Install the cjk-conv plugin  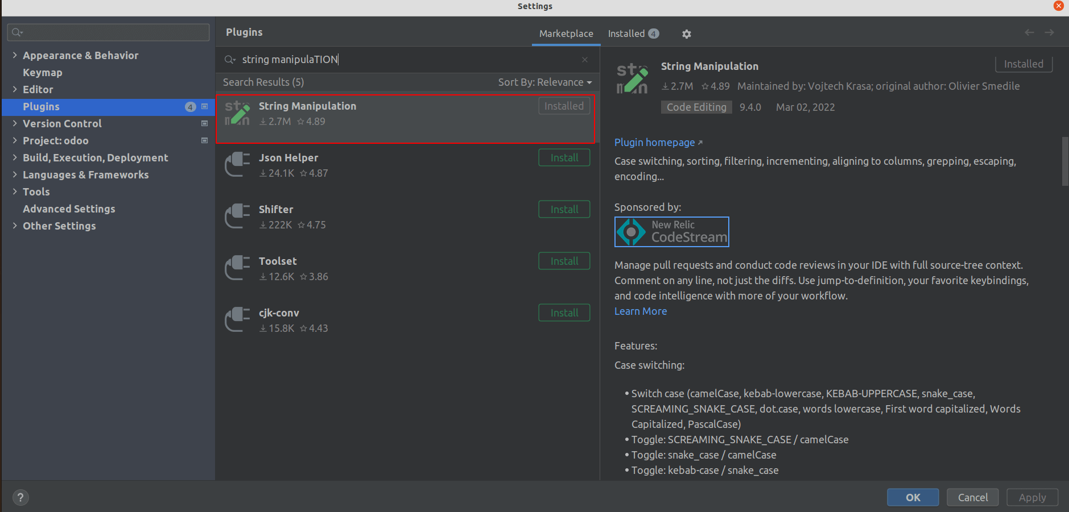pos(564,313)
